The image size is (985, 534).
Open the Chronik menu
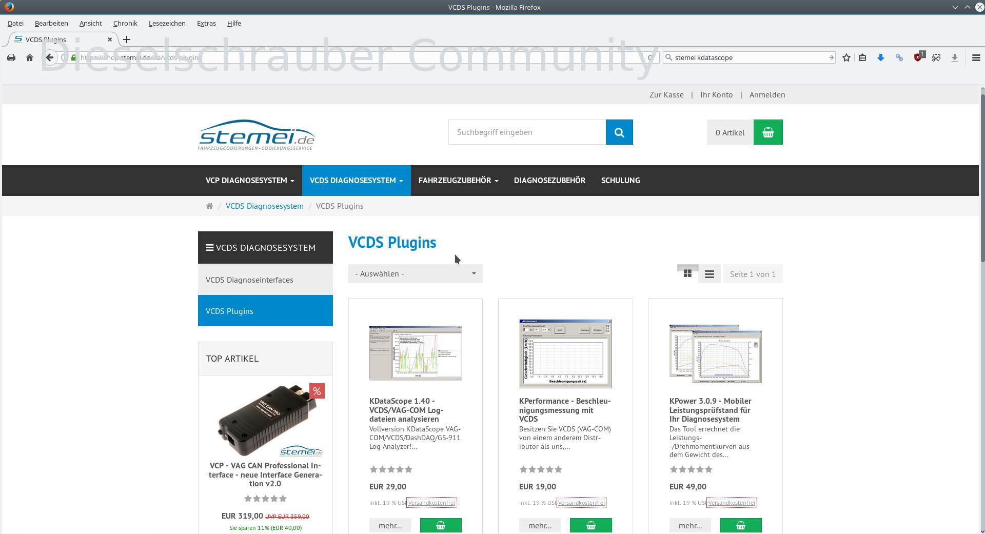point(125,23)
